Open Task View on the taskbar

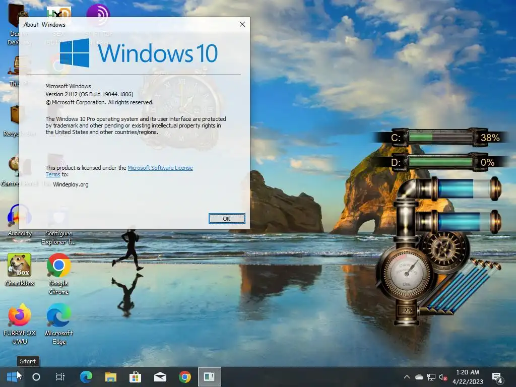click(60, 377)
